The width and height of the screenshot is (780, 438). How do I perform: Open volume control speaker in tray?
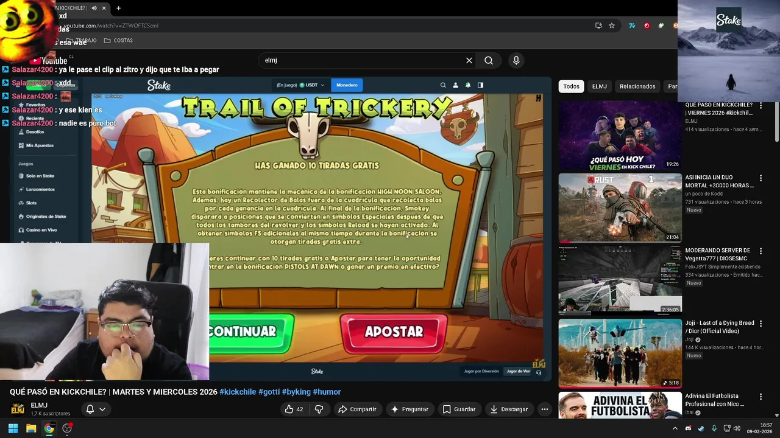(x=737, y=428)
